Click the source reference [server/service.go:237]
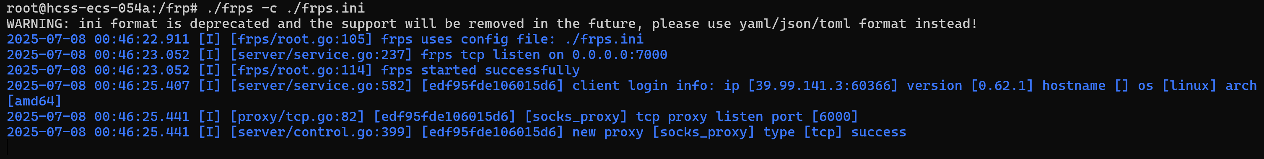Image resolution: width=1264 pixels, height=159 pixels. click(321, 55)
